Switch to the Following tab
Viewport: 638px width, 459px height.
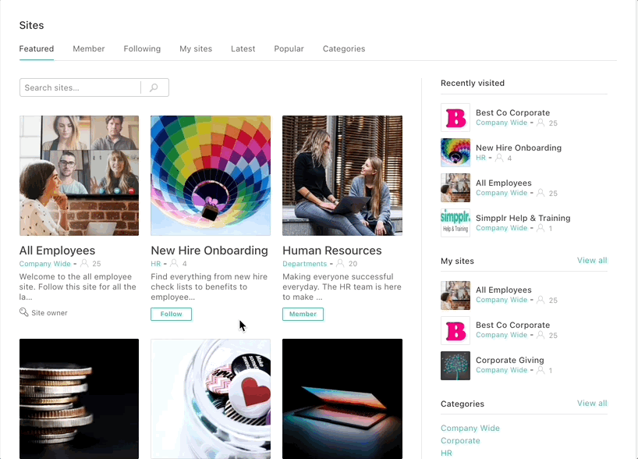142,48
